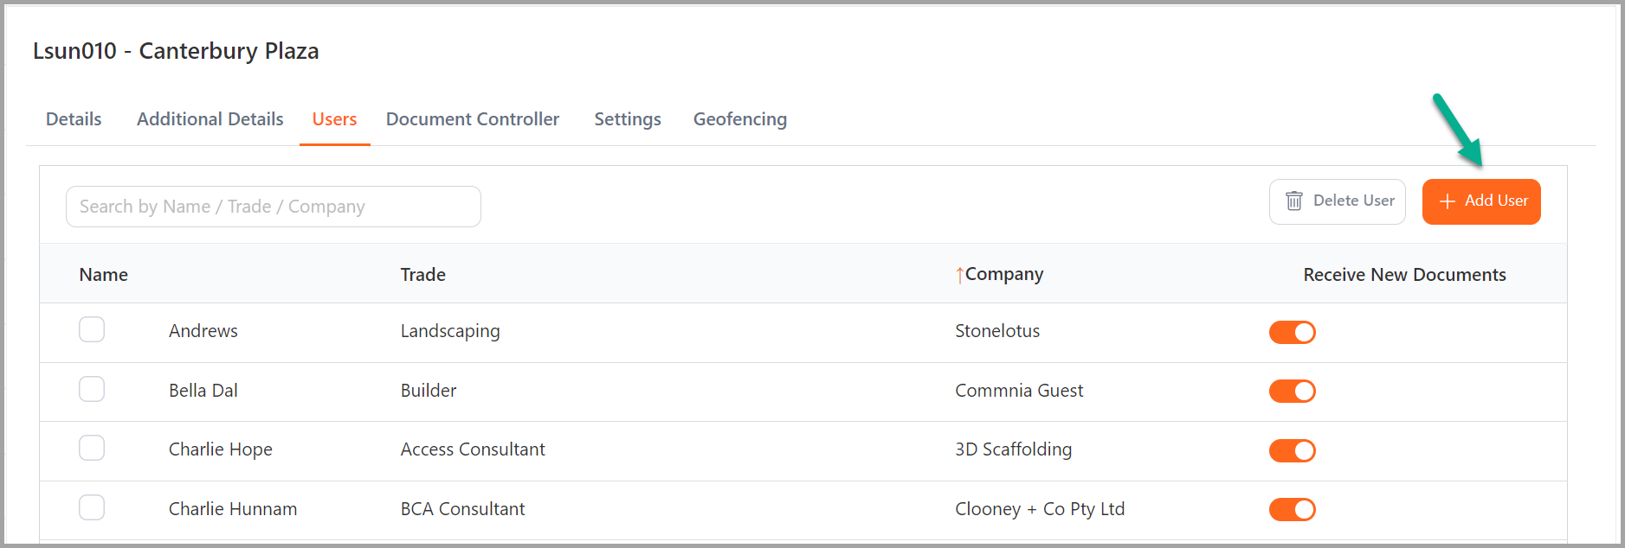1625x548 pixels.
Task: Turn off the Charlie Hope documents switch
Action: point(1292,450)
